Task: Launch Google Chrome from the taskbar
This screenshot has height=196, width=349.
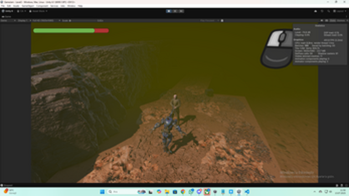Action: tap(183, 192)
